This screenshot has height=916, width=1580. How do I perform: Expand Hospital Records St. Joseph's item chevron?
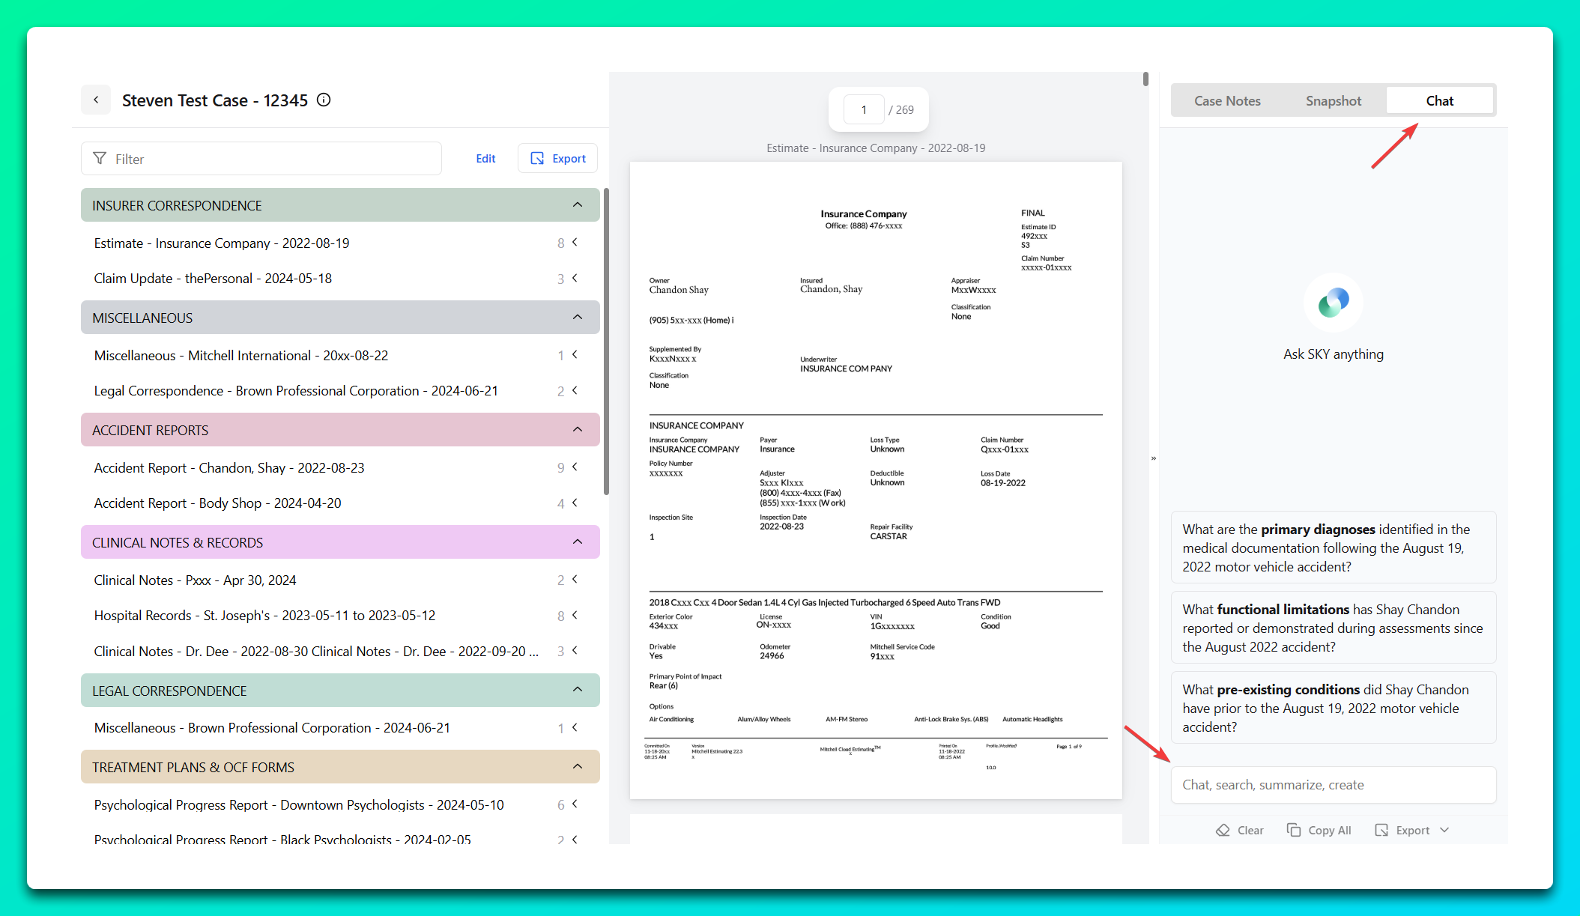pos(575,615)
